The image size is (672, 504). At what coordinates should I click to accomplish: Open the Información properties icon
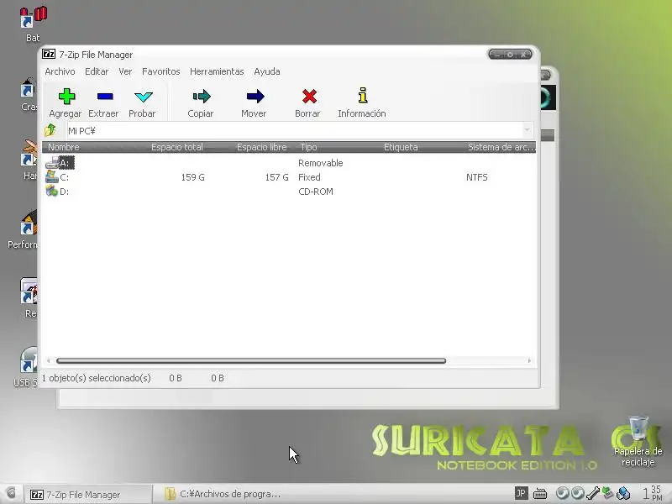[x=363, y=96]
